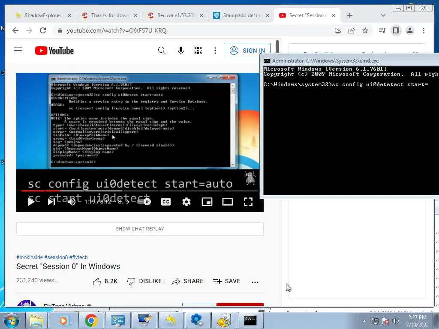Open Action Center flag icon
439x329 pixels.
pos(385,321)
